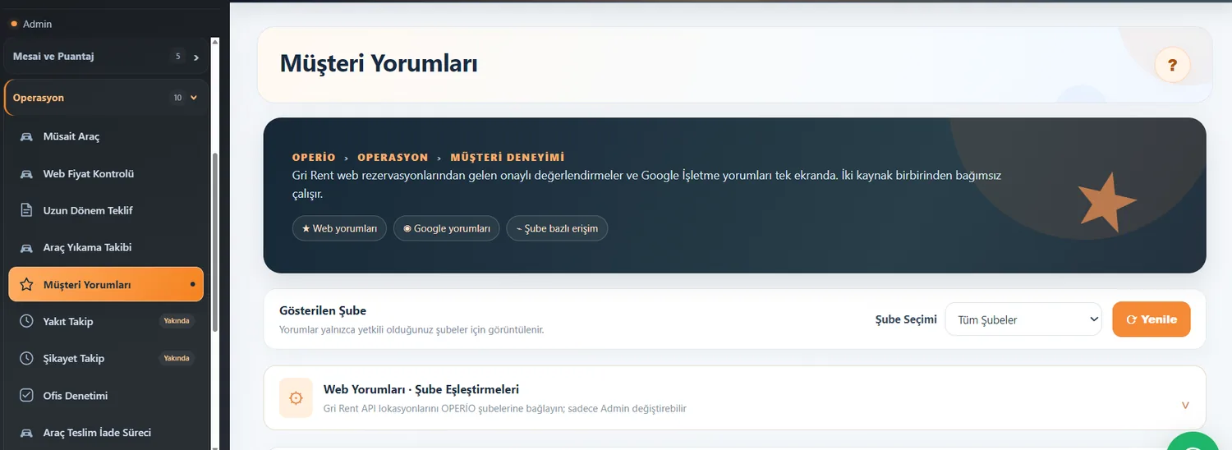Click the 10 count badge on Operasyon
Screen dimensions: 1232x450
tap(178, 98)
